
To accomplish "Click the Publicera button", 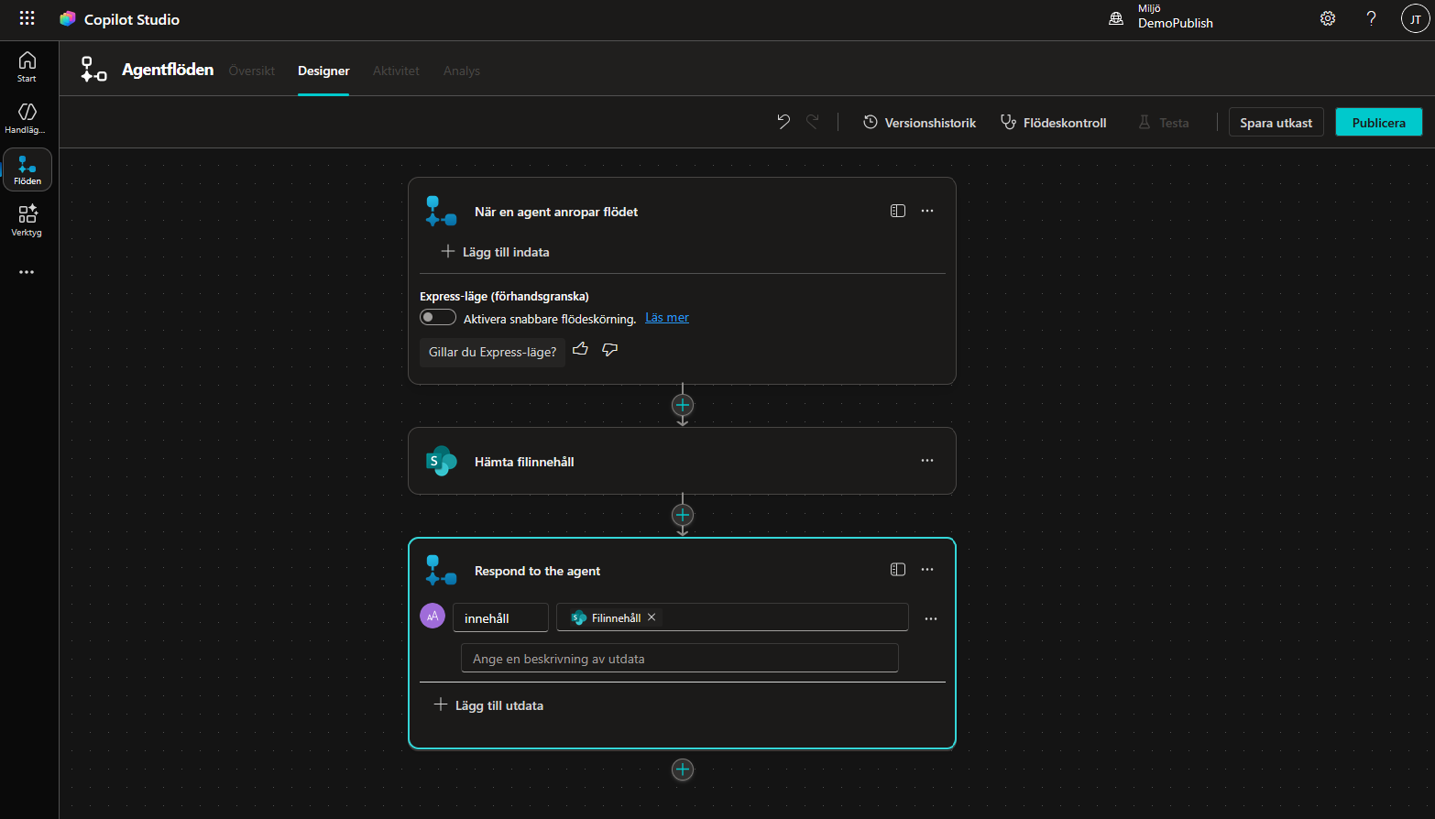I will pyautogui.click(x=1379, y=122).
